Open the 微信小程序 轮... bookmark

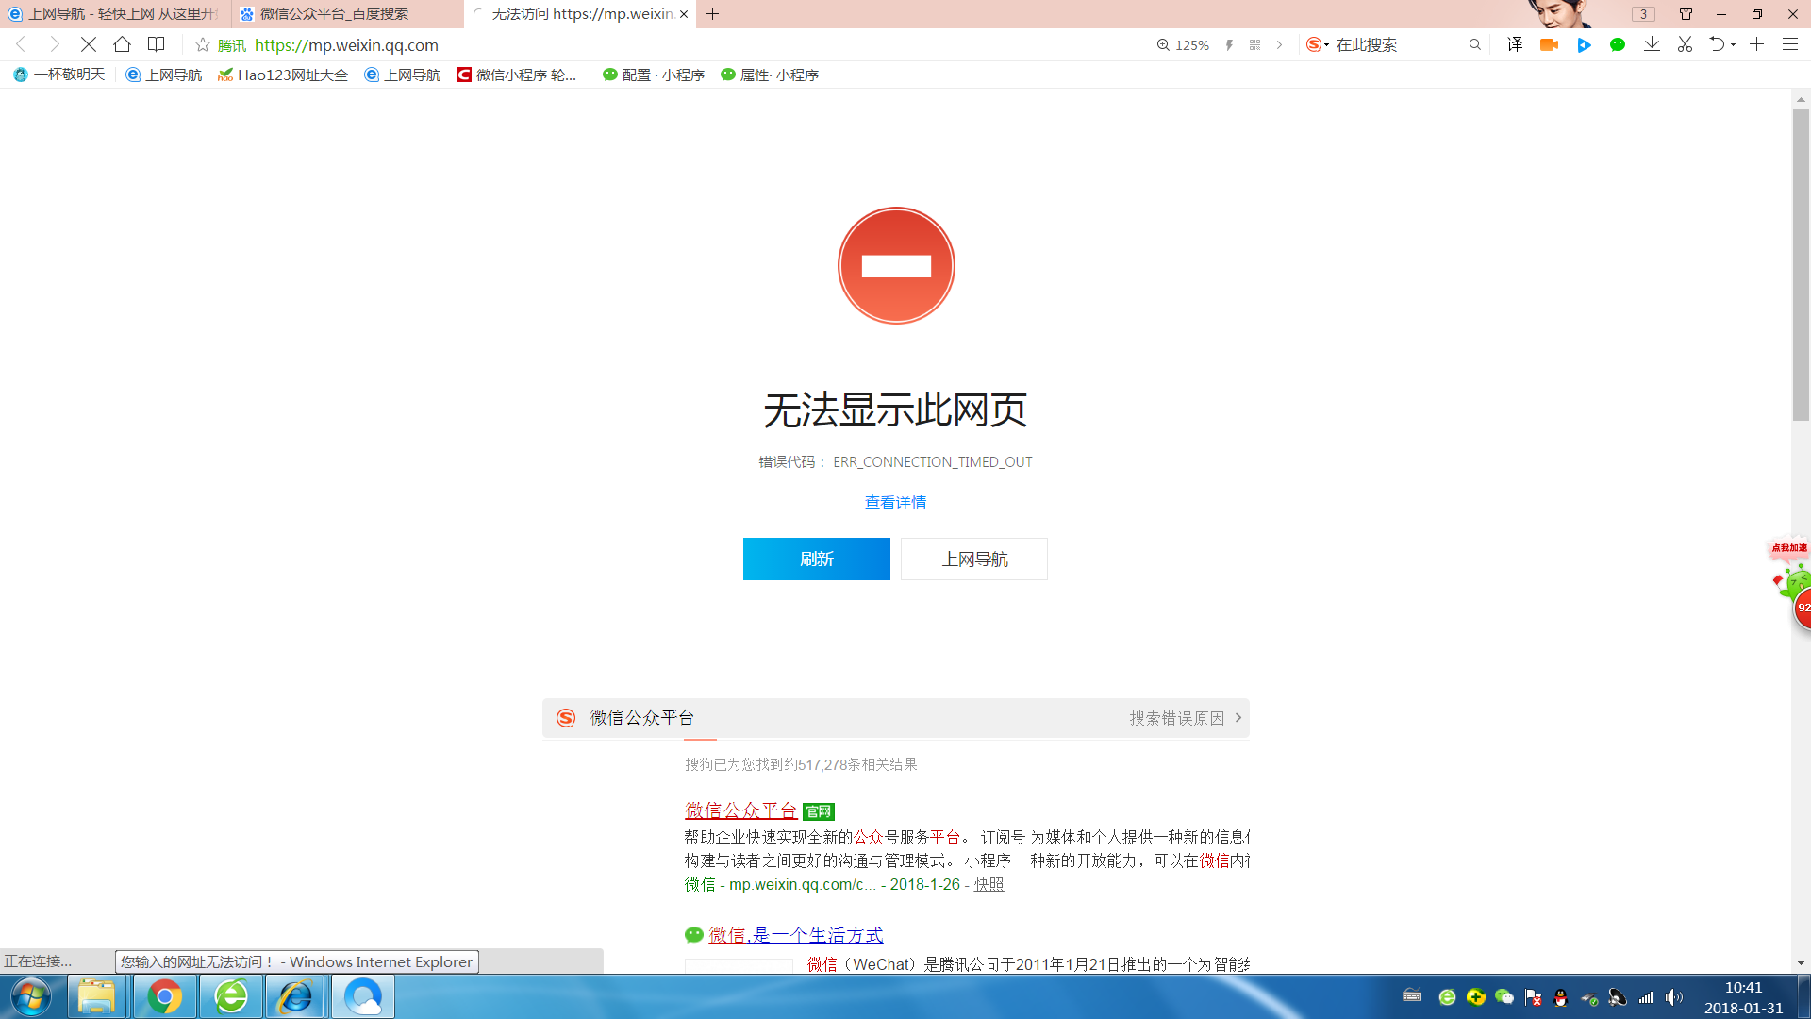click(x=516, y=75)
